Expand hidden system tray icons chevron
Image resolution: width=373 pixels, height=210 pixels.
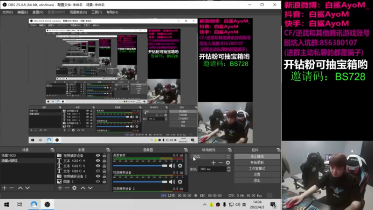click(x=205, y=204)
